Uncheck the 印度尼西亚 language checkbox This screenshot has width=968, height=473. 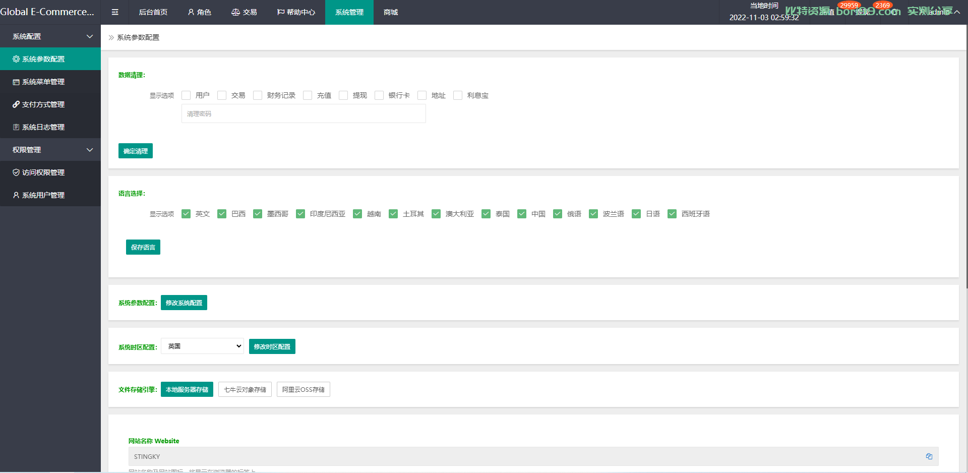pos(300,214)
